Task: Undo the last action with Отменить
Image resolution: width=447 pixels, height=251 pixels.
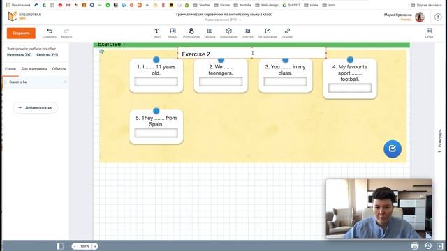Action: (50, 33)
